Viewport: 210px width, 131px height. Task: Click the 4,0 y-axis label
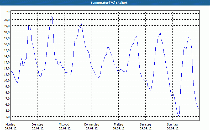(7, 117)
